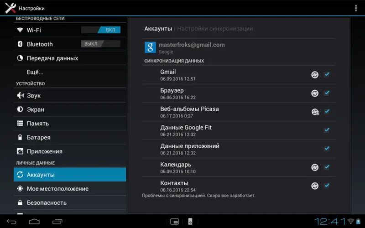Click Данные приложений label
This screenshot has width=365, height=228.
click(x=190, y=146)
